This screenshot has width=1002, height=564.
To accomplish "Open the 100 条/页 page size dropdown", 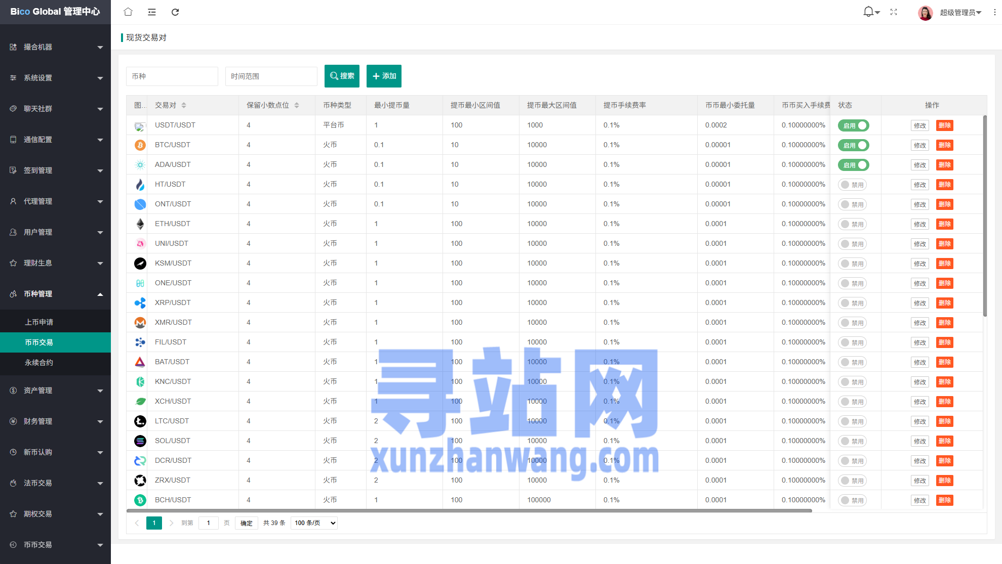I will click(x=314, y=523).
